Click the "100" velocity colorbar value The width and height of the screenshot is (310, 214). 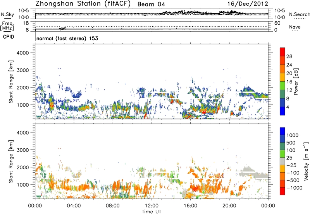tap(291, 150)
